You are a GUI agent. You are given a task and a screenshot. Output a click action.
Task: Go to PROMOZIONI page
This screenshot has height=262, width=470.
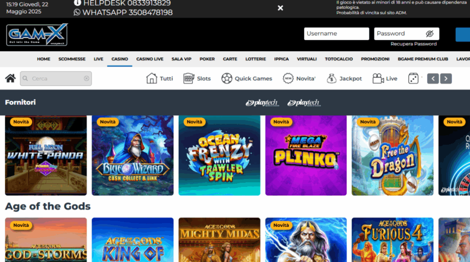pos(375,59)
